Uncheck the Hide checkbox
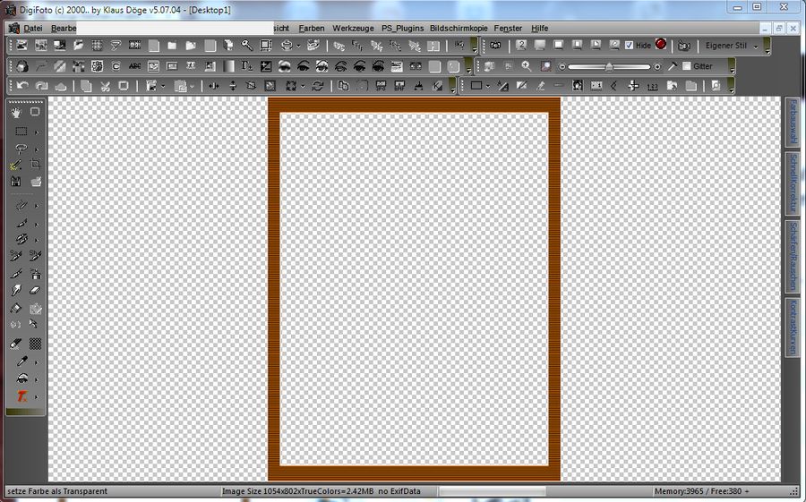 [629, 45]
